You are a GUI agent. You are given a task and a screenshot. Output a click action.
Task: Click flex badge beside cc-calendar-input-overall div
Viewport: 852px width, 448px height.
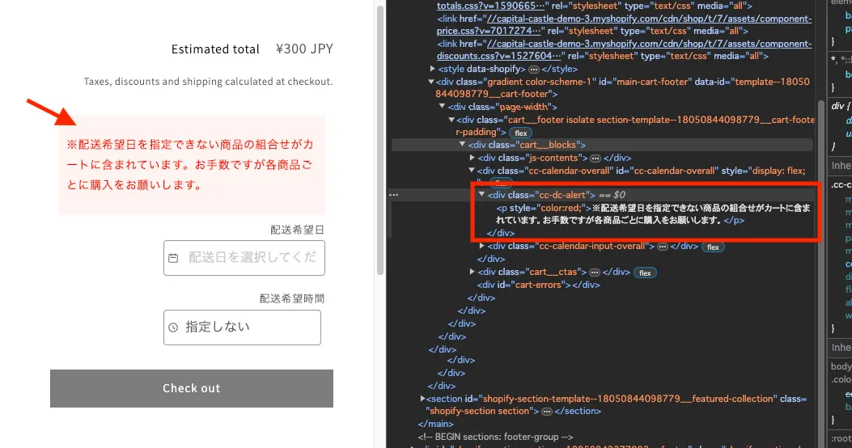[712, 247]
